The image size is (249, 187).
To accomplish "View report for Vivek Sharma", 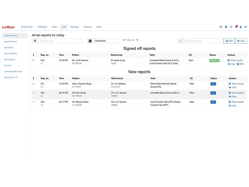I will pyautogui.click(x=232, y=64).
